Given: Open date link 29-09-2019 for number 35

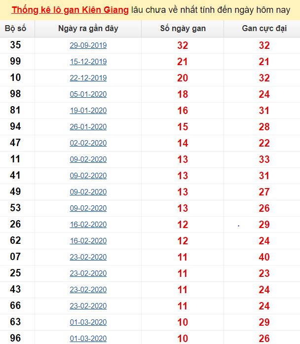Looking at the screenshot, I should (x=88, y=45).
